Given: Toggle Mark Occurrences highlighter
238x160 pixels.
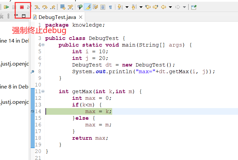Looking at the screenshot, I should [87, 7].
